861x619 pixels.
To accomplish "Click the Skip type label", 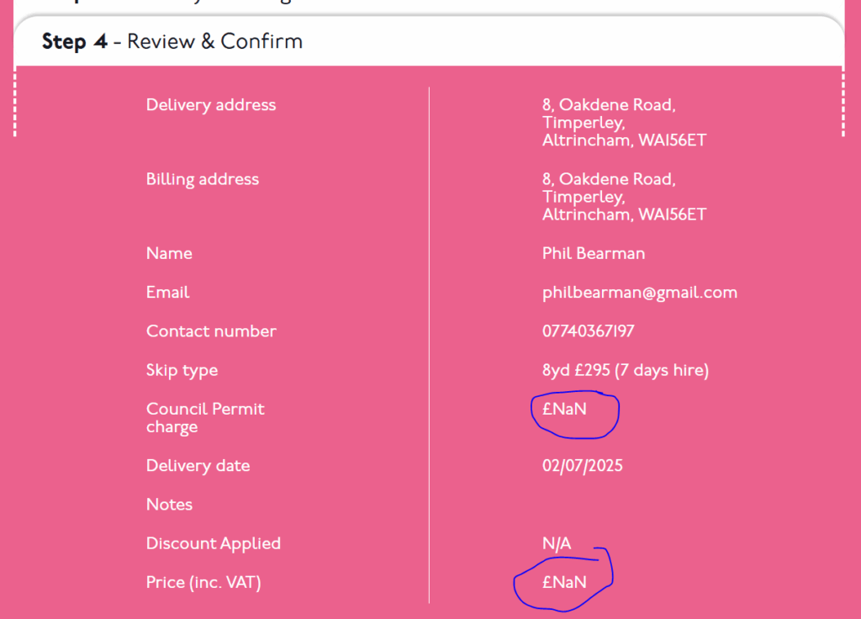I will click(182, 370).
